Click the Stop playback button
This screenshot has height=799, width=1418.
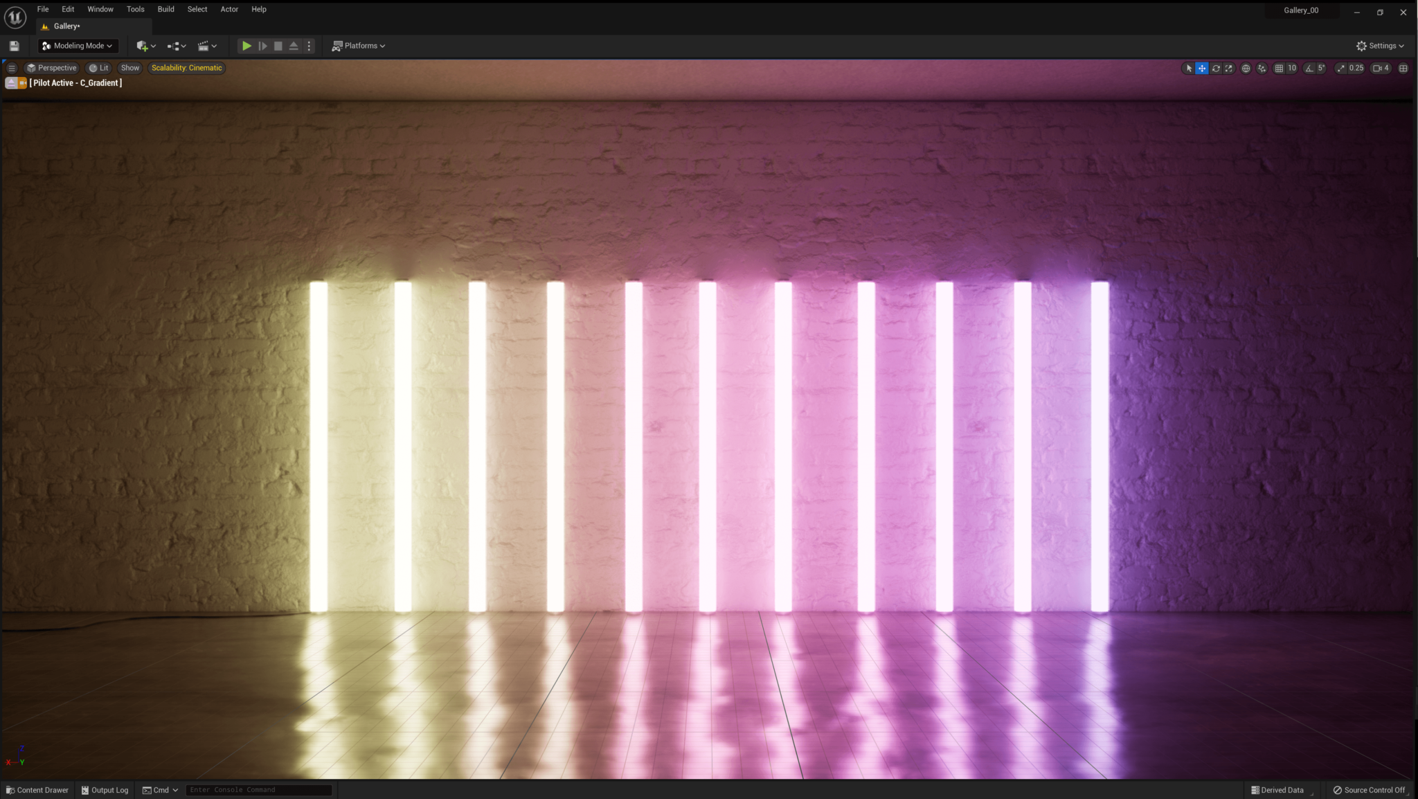278,46
